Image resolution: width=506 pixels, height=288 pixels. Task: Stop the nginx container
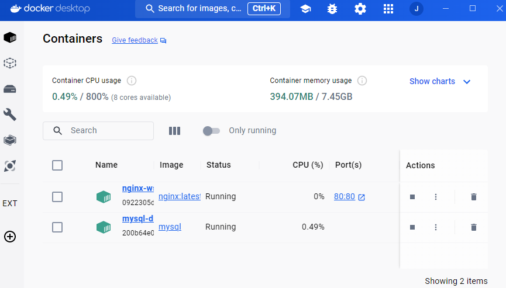pyautogui.click(x=412, y=197)
